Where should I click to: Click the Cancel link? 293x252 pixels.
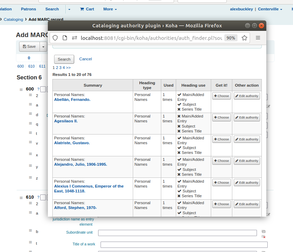point(85,59)
